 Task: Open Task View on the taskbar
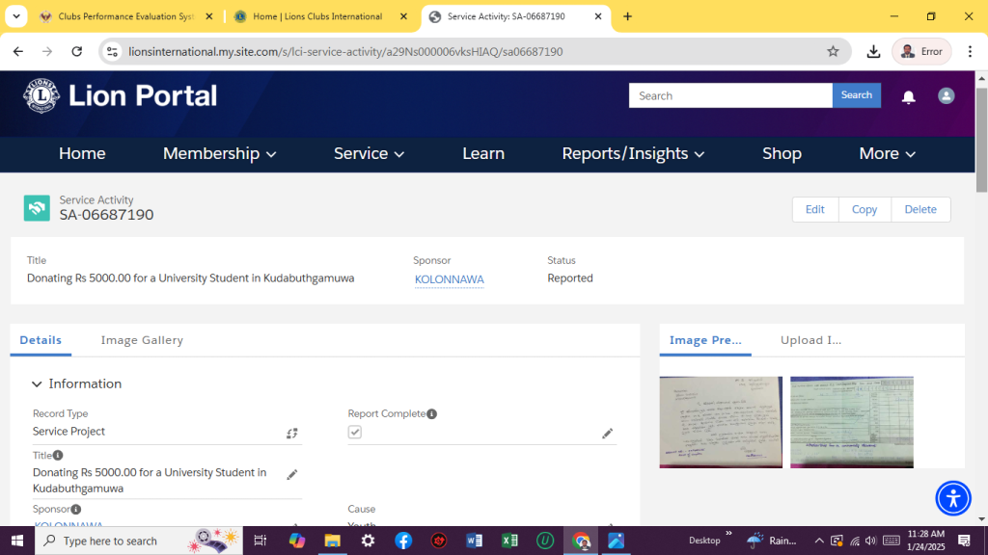click(x=260, y=541)
